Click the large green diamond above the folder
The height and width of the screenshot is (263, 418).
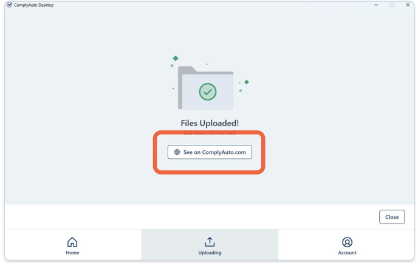176,58
